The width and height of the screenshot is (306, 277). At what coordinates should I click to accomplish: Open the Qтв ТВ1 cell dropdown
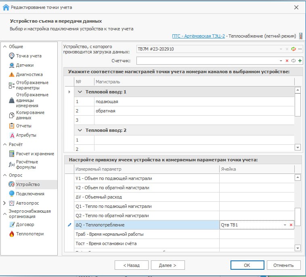pos(285,225)
